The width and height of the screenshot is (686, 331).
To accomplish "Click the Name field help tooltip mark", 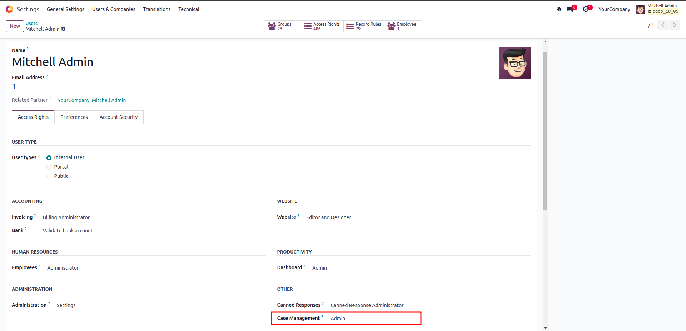I will 28,49.
